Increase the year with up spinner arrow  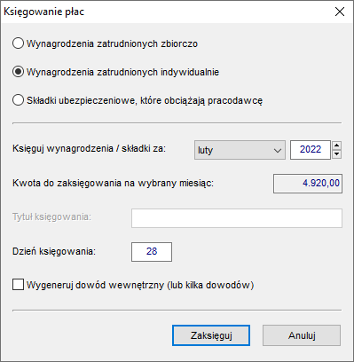click(337, 146)
